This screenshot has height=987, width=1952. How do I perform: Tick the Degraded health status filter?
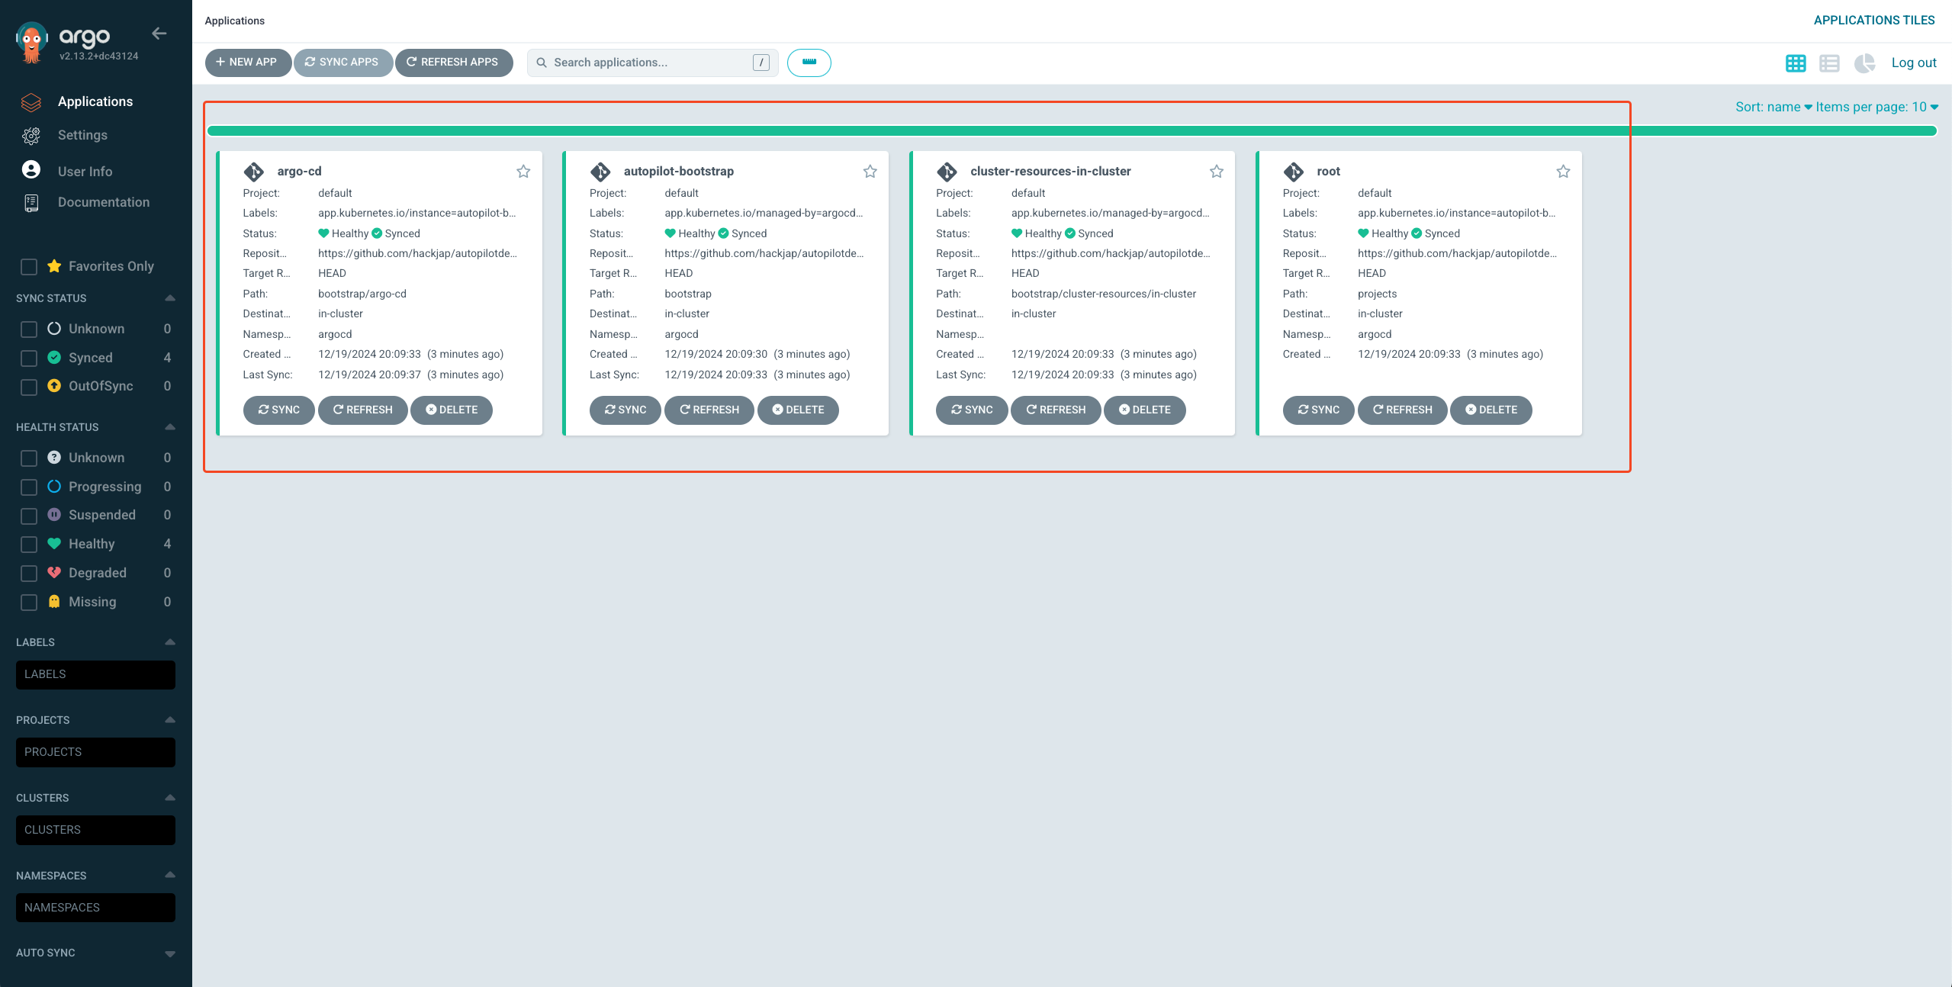pyautogui.click(x=29, y=574)
